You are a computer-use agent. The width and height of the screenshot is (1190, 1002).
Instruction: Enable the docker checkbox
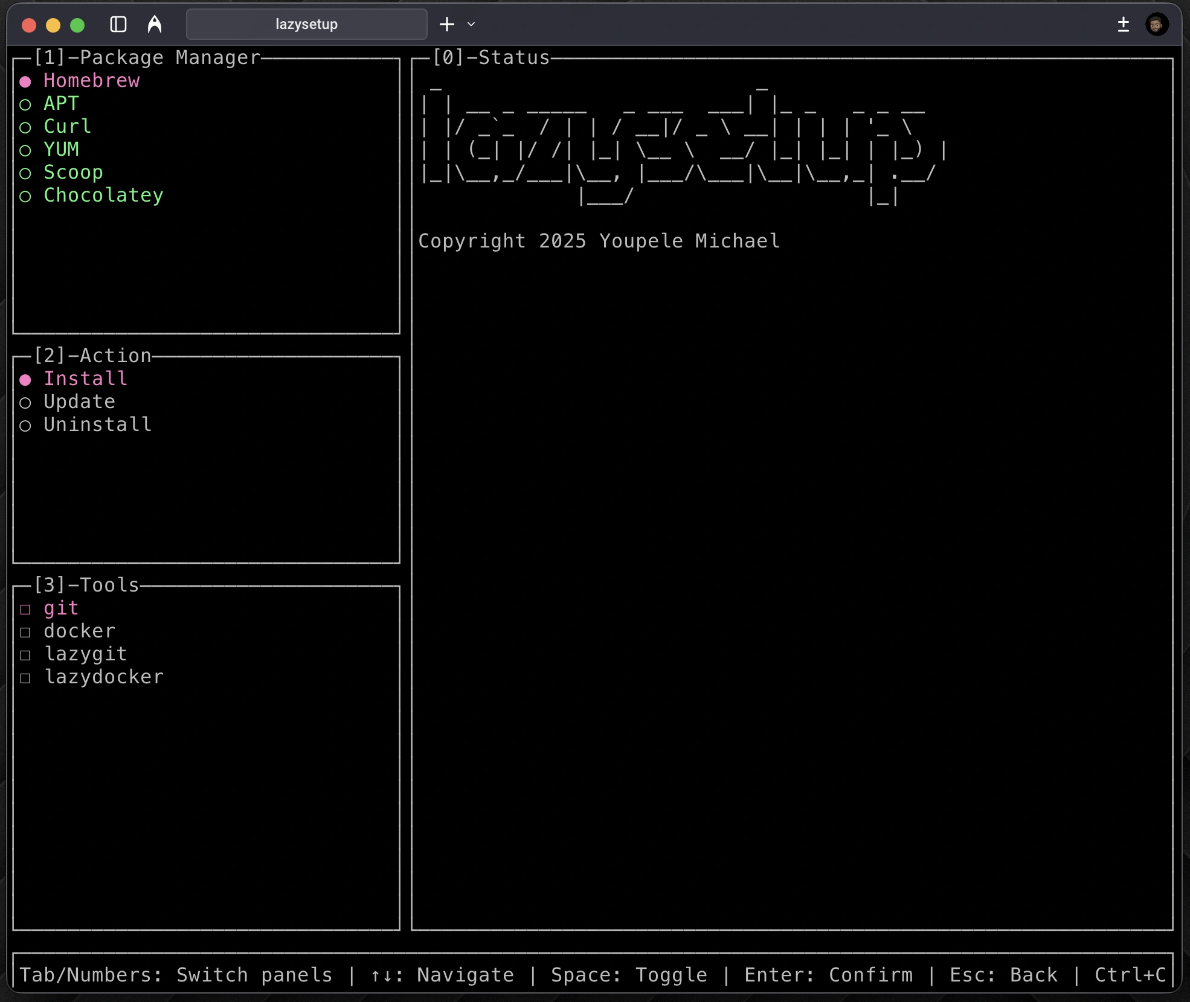[25, 632]
